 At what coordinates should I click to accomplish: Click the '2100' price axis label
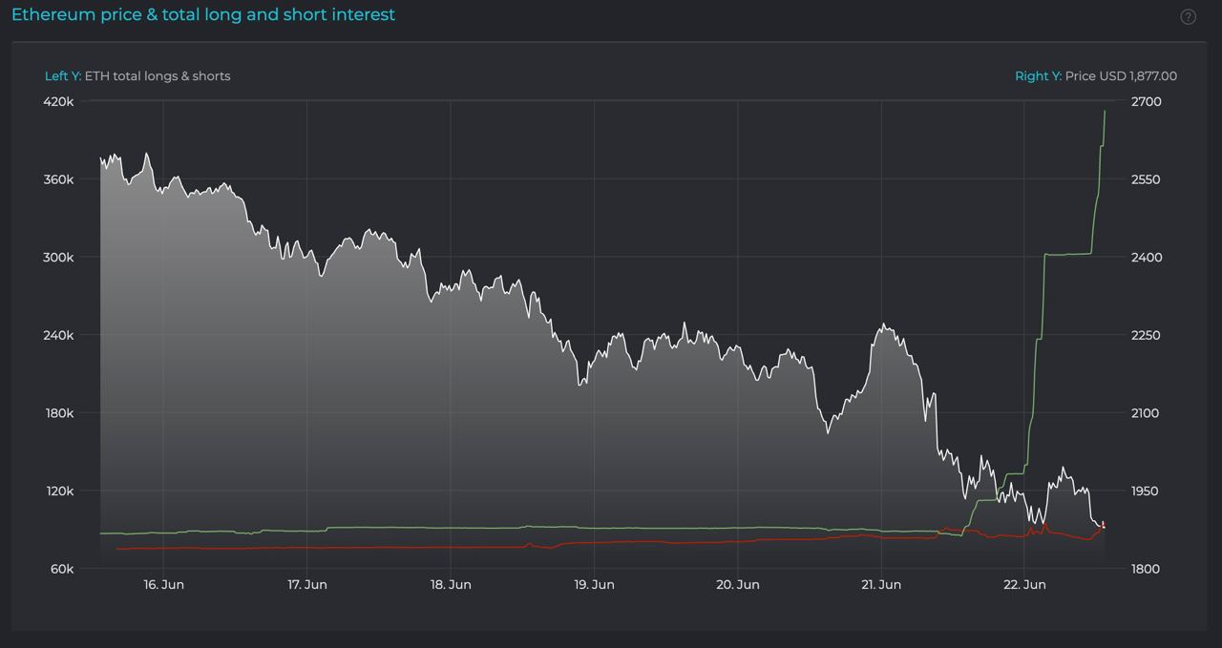[1146, 413]
